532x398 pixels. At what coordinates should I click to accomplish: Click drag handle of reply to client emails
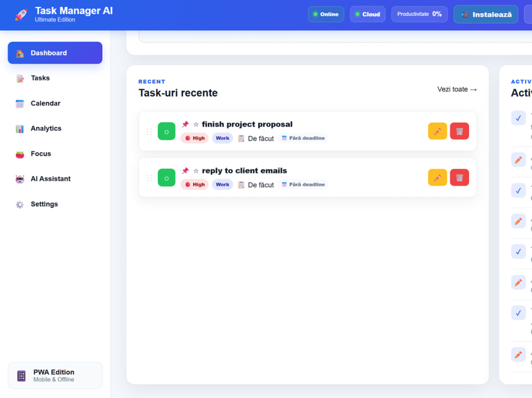[x=149, y=178]
